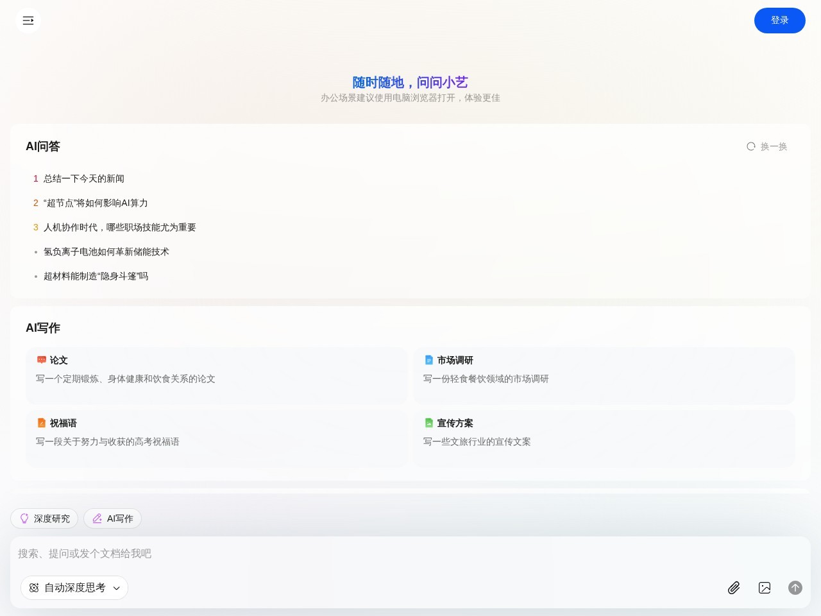Click the blue send arrow icon
The height and width of the screenshot is (616, 821).
point(795,588)
